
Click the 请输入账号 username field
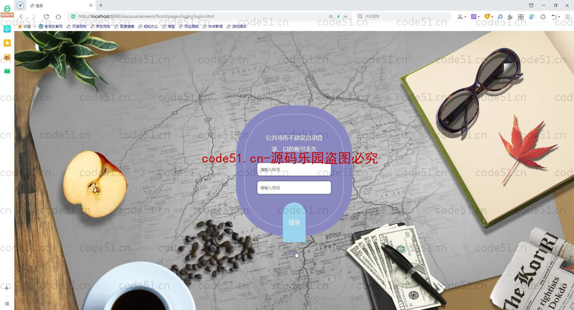[294, 169]
